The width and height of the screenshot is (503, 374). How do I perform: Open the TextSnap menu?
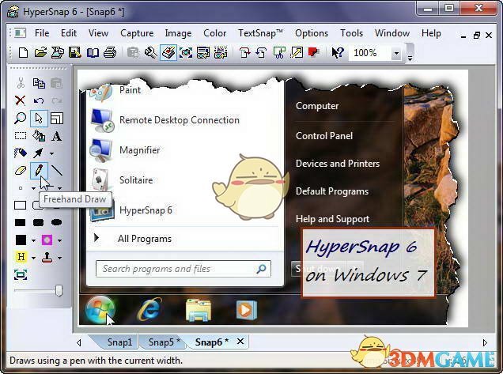pos(260,33)
